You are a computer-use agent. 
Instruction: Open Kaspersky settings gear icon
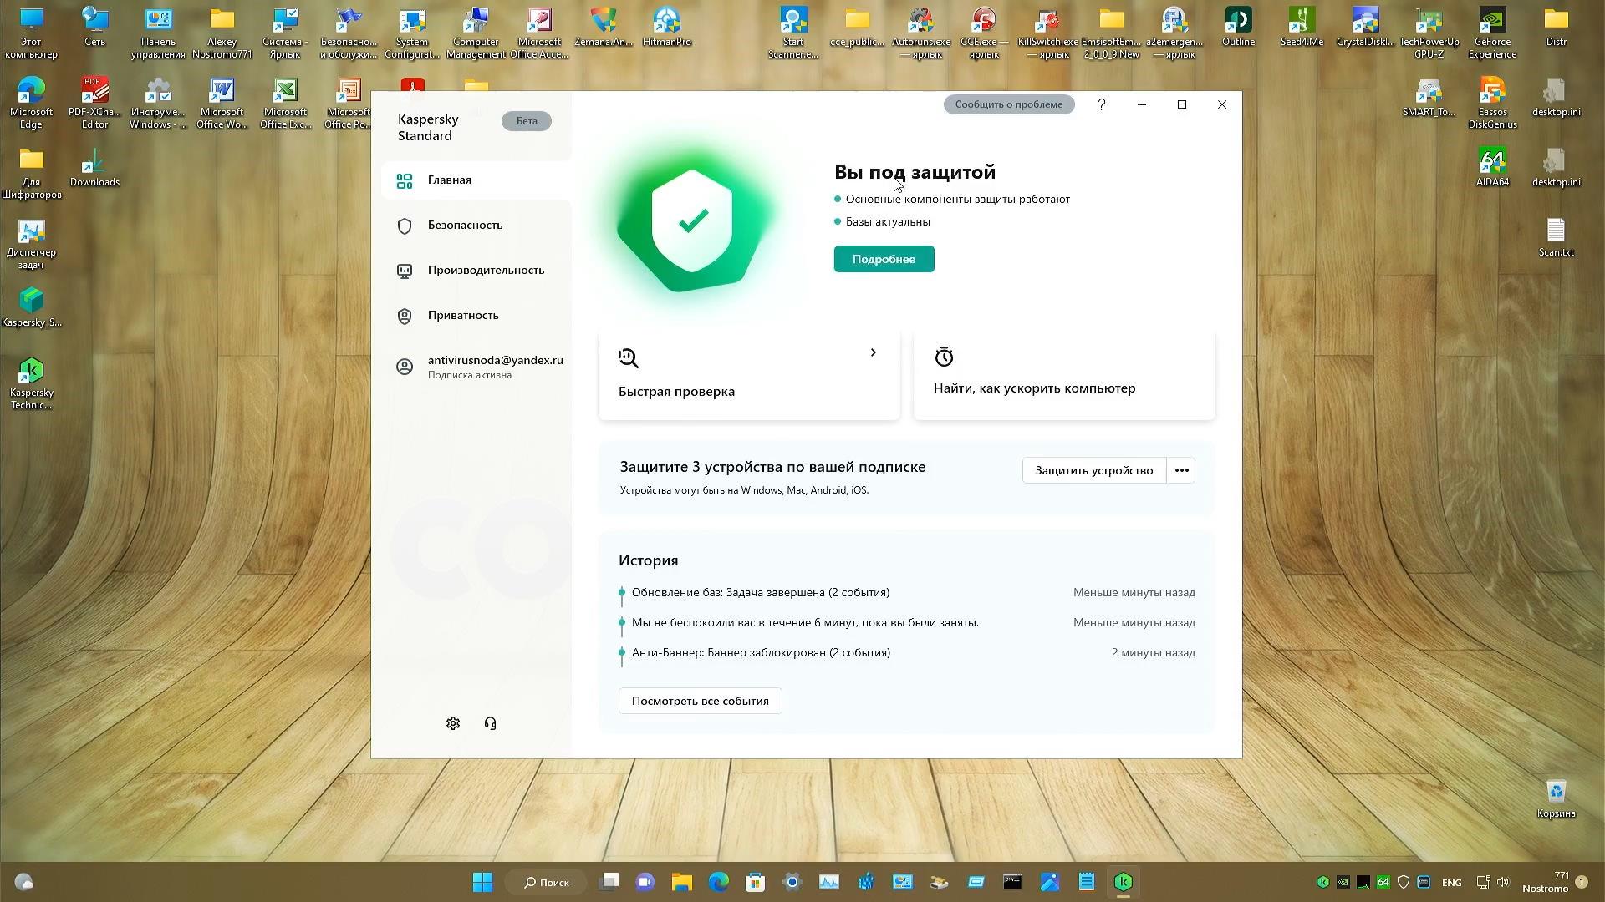[x=453, y=723]
